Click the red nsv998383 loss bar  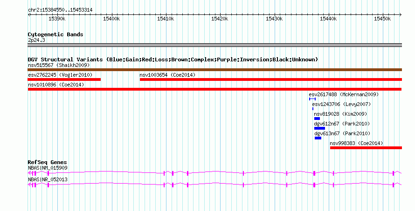[x=366, y=148]
